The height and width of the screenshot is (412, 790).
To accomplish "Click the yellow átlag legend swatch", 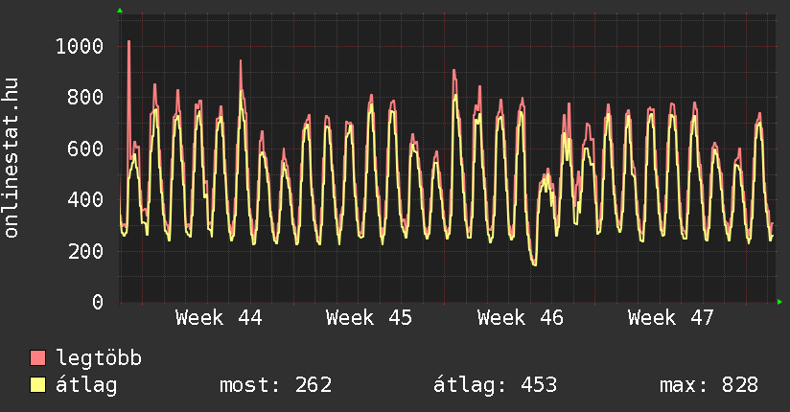I will (38, 385).
